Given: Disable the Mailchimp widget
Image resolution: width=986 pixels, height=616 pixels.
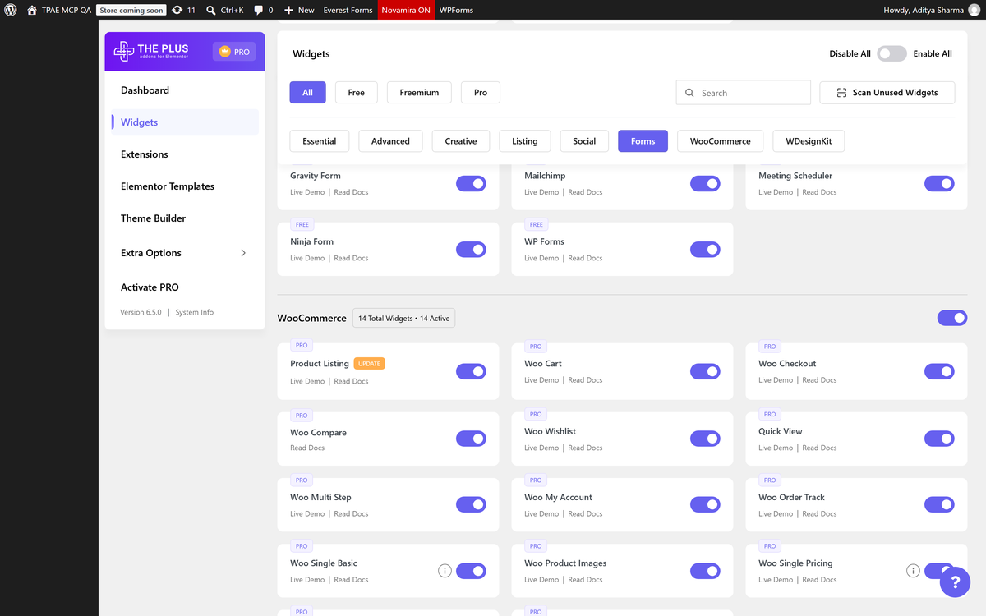Looking at the screenshot, I should click(705, 183).
